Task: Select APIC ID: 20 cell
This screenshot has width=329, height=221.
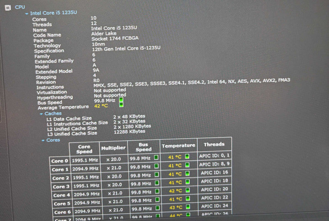Action: tap(215, 189)
